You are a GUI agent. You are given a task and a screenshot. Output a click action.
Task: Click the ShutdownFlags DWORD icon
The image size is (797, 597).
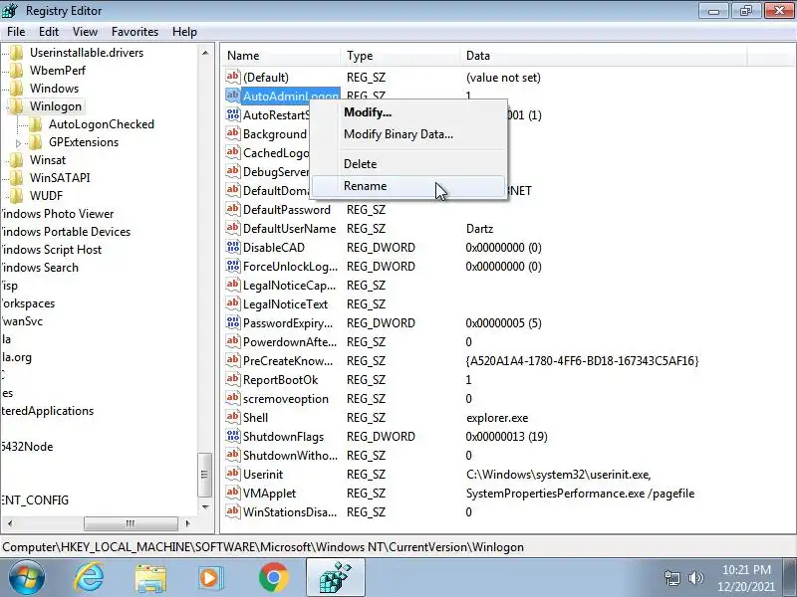click(233, 436)
